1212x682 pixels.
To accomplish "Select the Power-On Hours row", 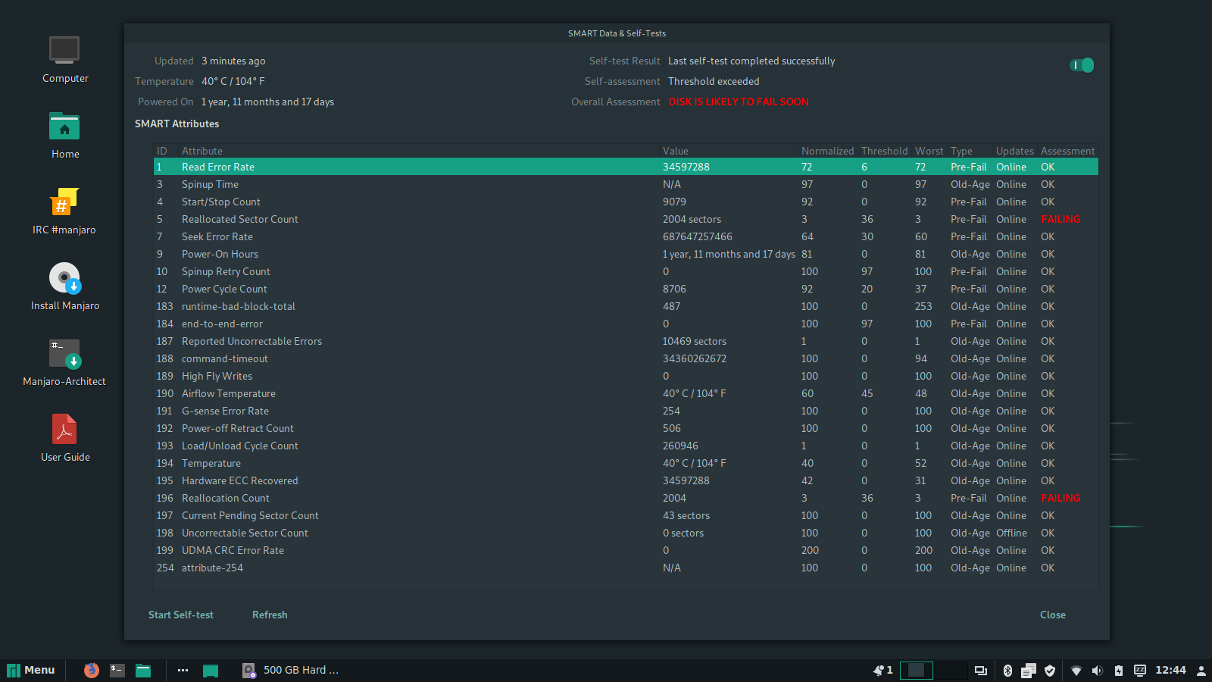I will (626, 254).
